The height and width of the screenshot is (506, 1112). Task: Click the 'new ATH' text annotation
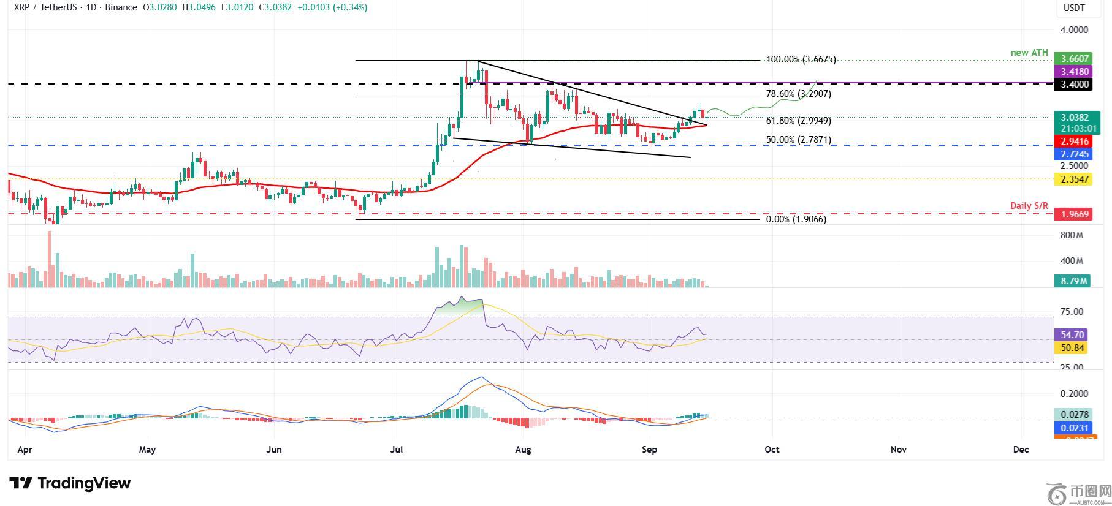click(x=1029, y=53)
